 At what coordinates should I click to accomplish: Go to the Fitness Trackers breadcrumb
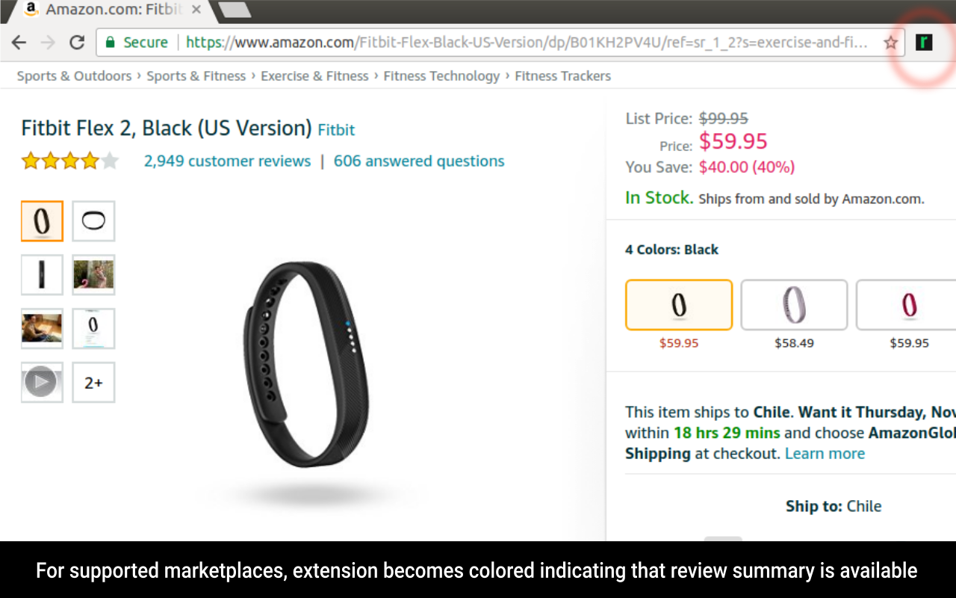point(562,75)
